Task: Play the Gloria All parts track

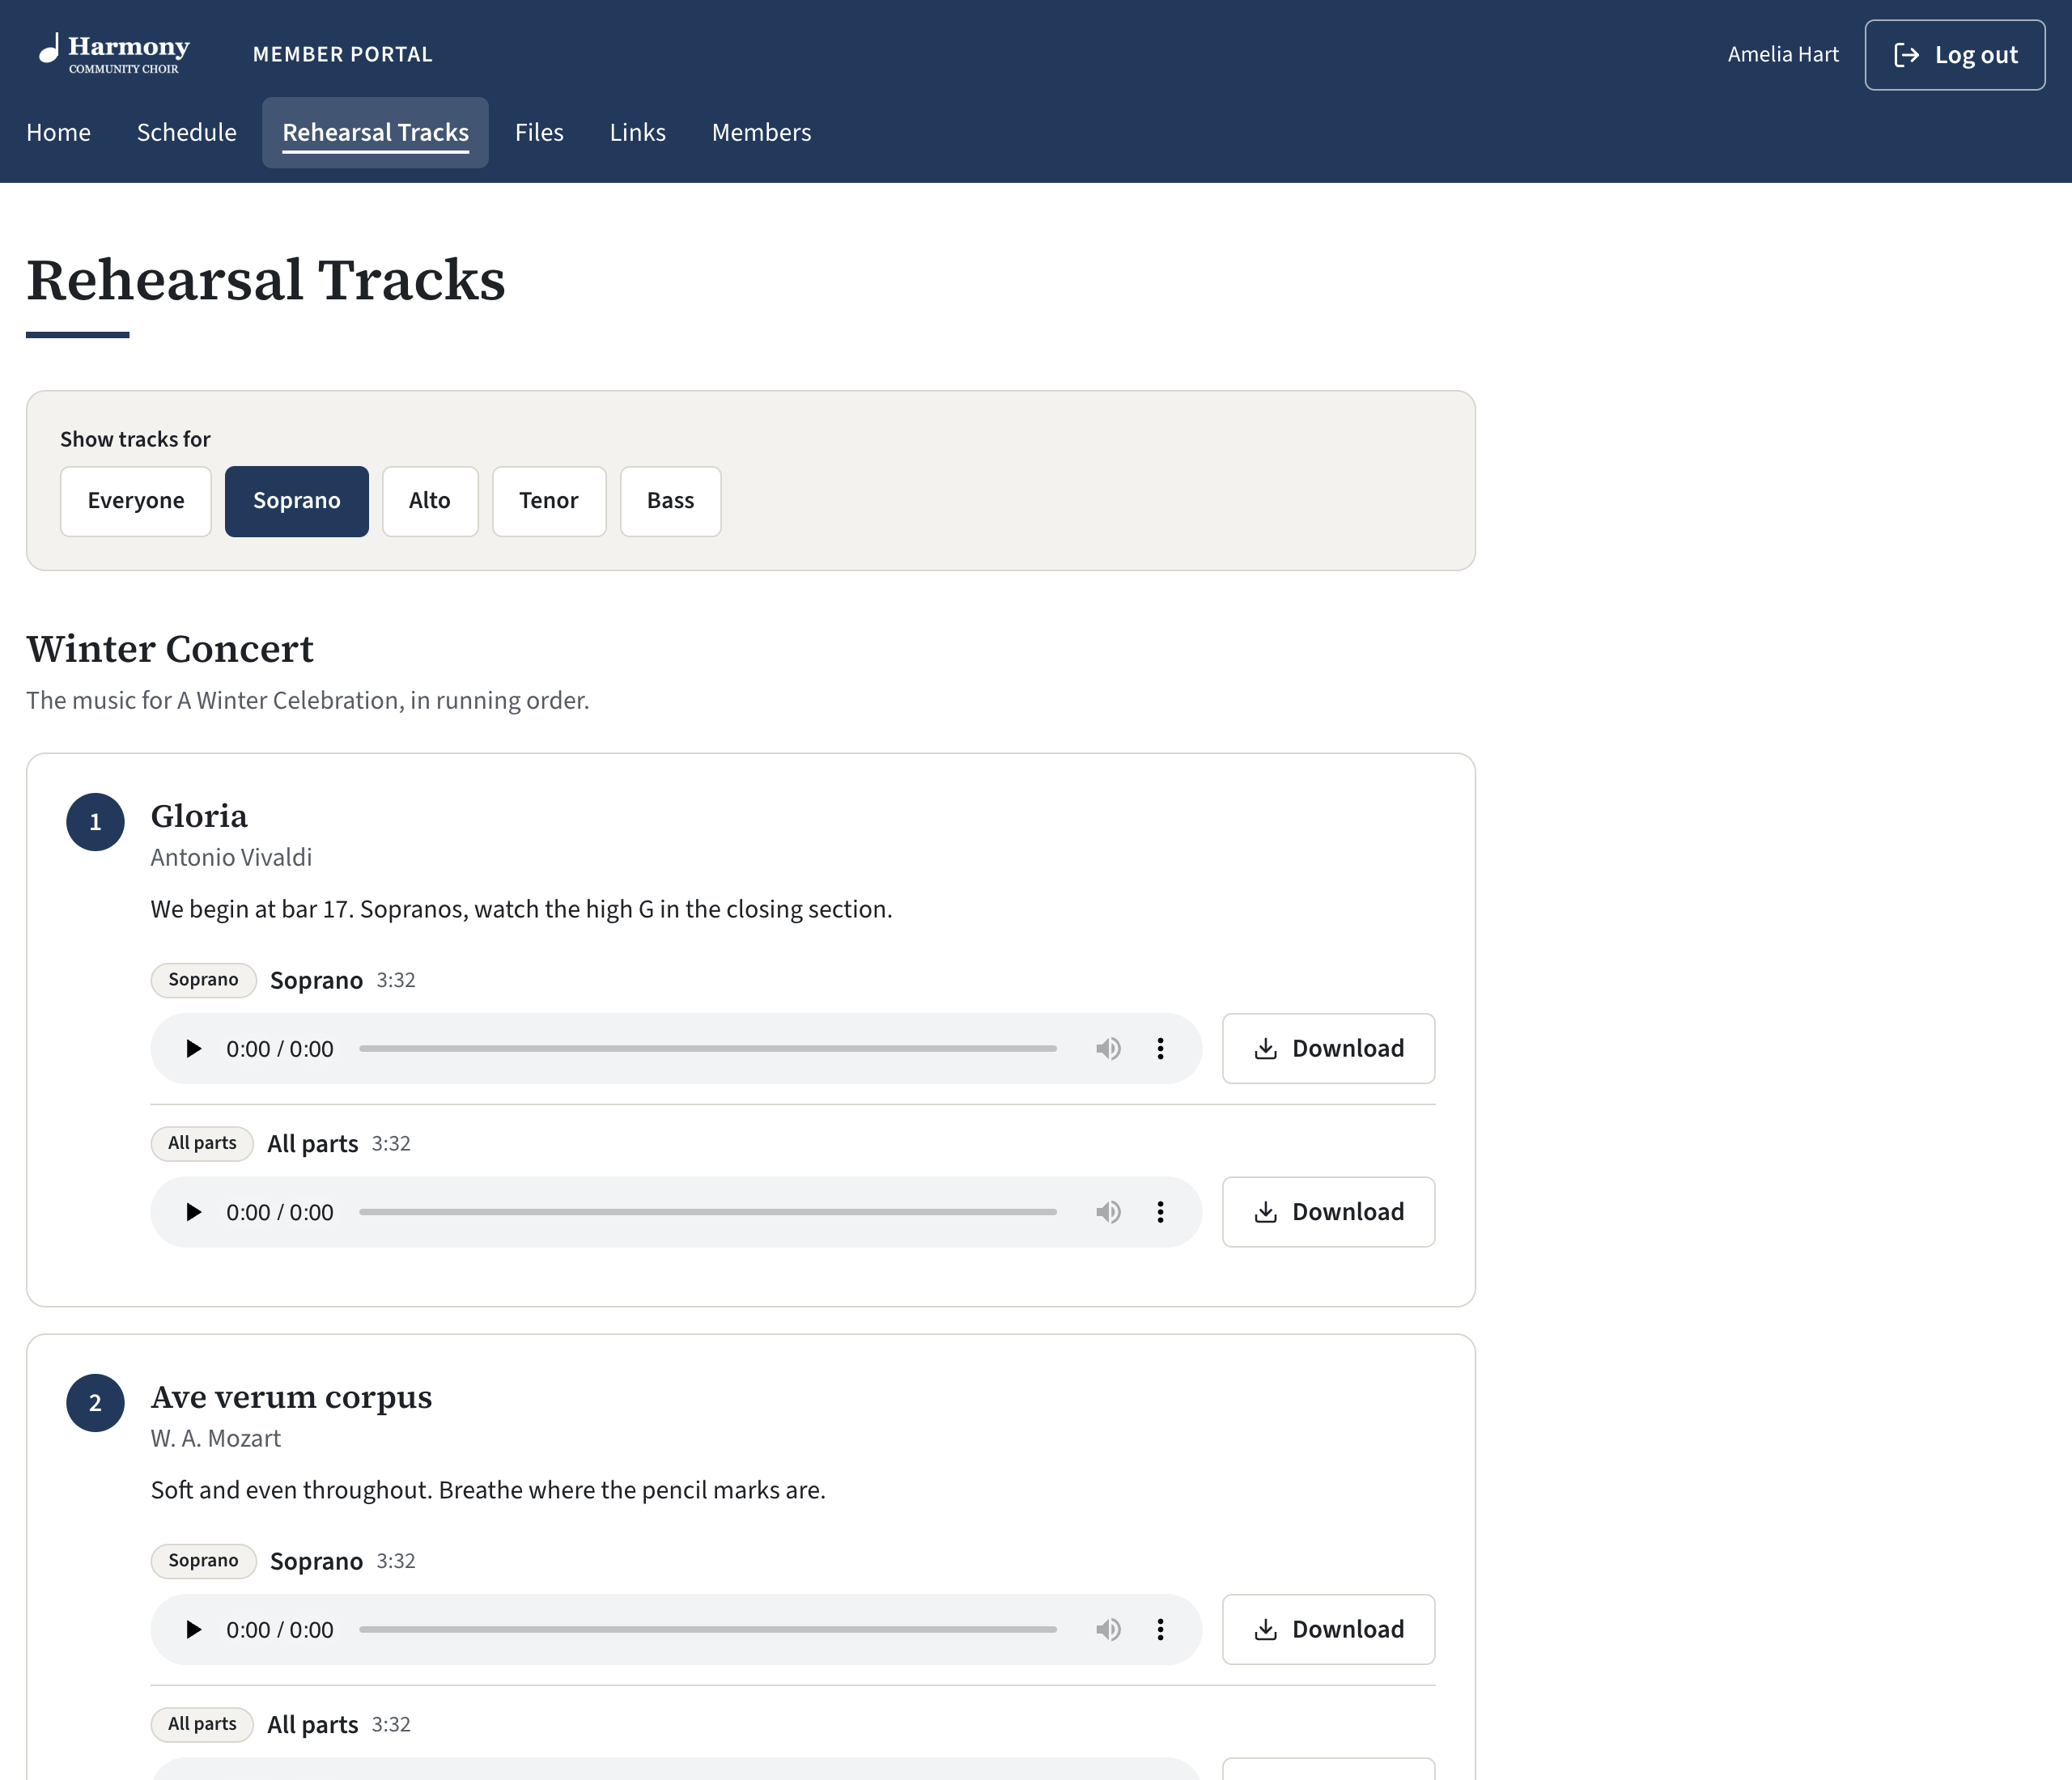Action: pos(194,1211)
